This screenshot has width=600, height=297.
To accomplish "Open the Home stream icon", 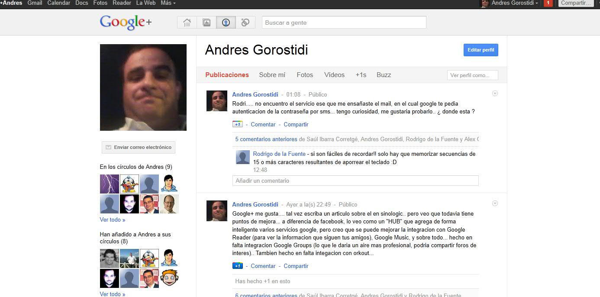I will [x=187, y=23].
